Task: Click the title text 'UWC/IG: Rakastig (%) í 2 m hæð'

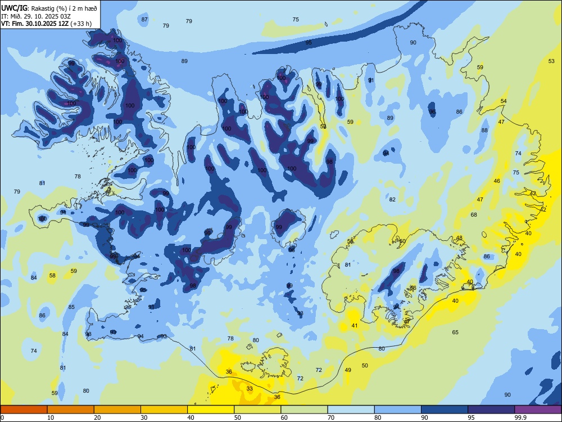Action: 49,8
